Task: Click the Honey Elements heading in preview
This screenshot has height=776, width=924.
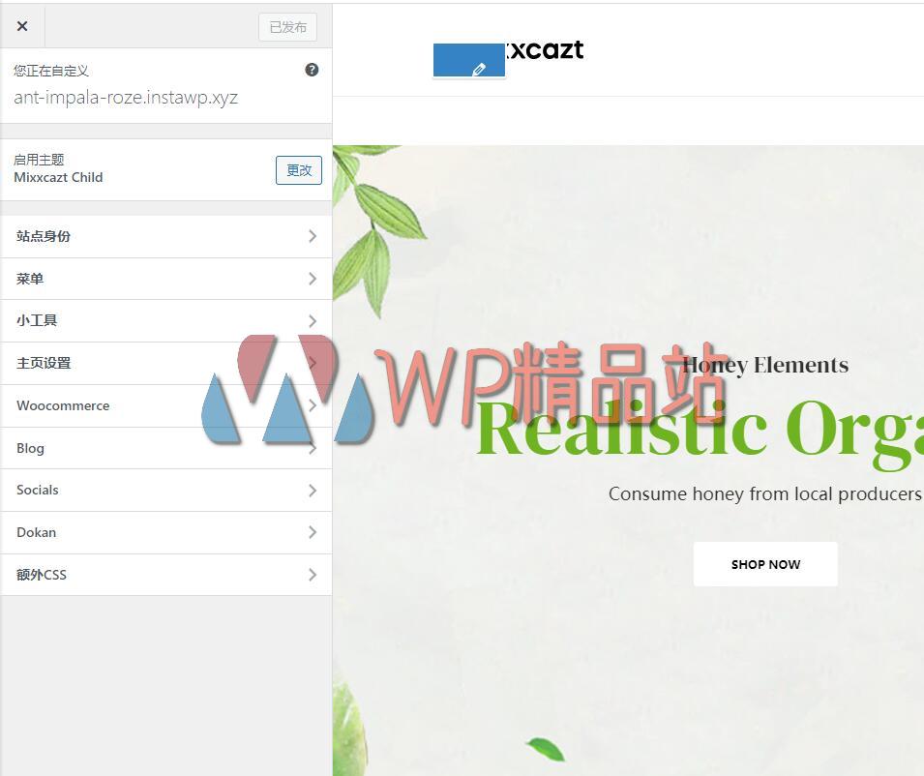Action: click(x=764, y=365)
